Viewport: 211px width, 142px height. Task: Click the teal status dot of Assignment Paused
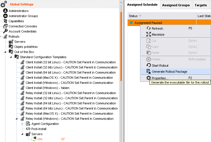[131, 23]
